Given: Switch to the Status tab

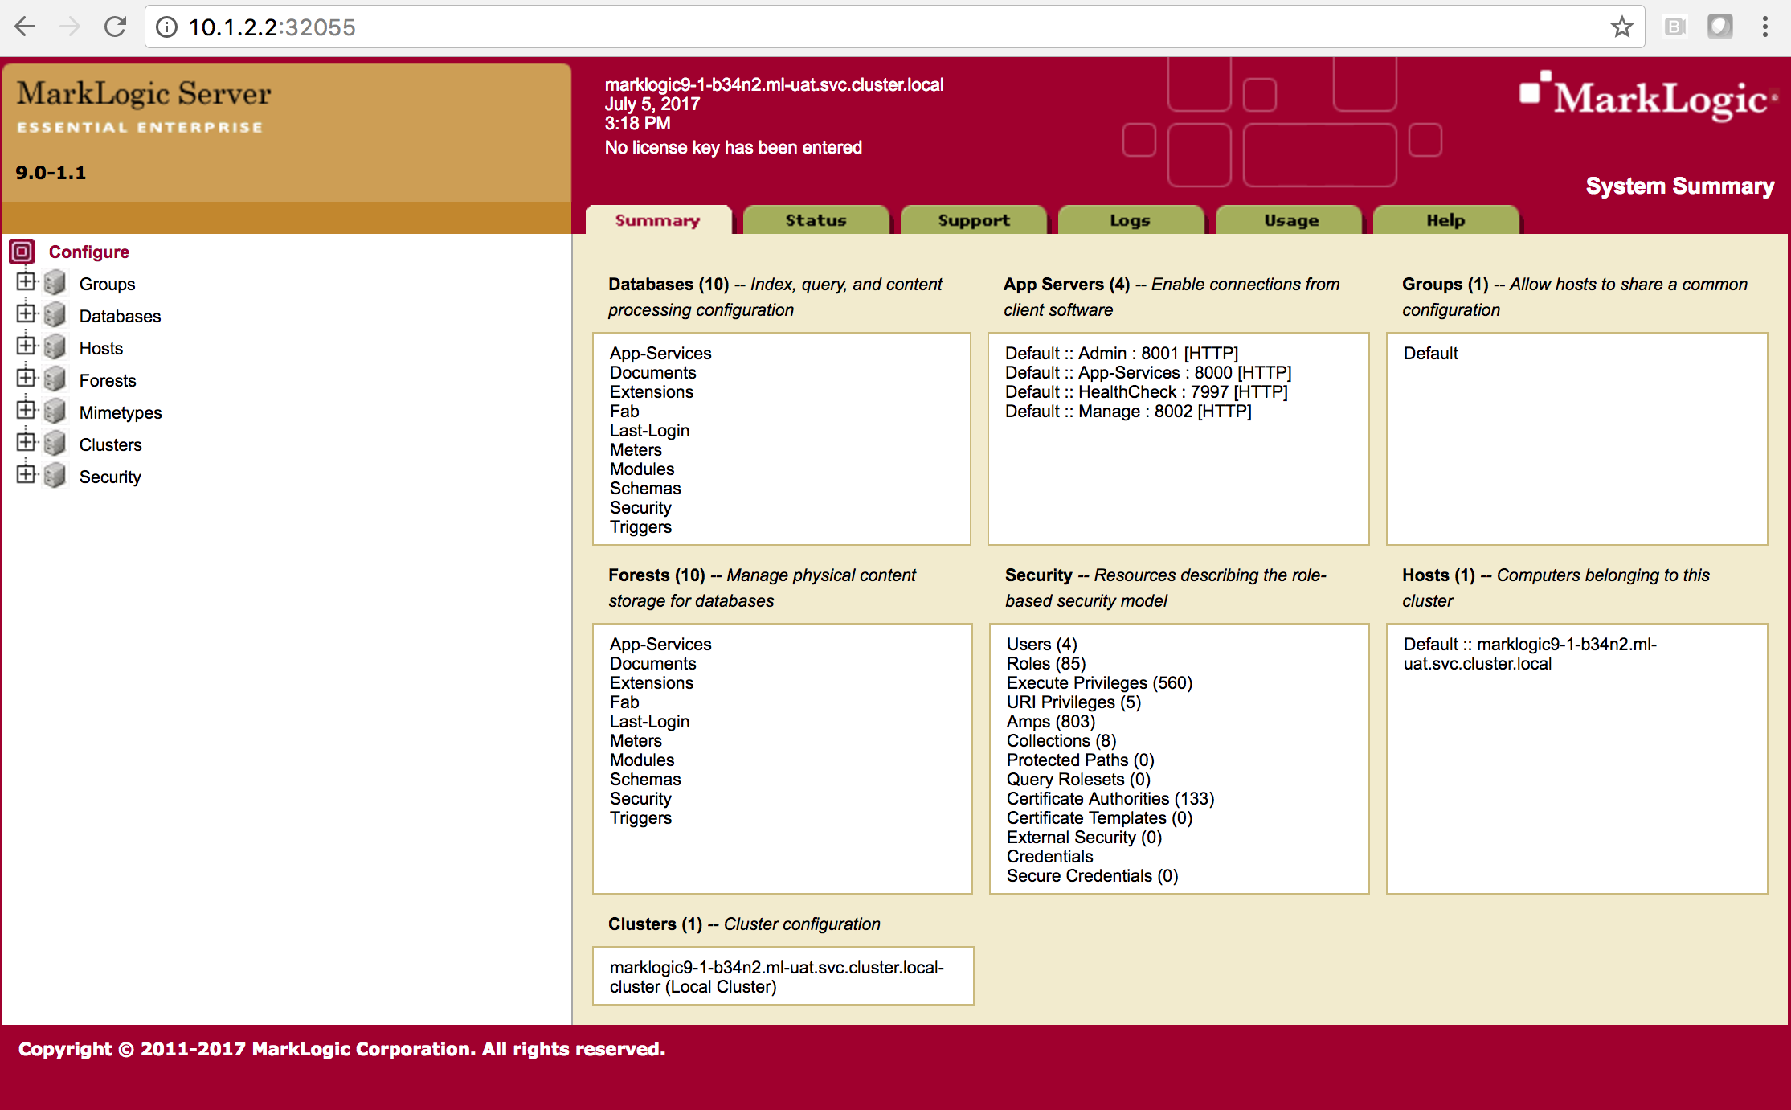Looking at the screenshot, I should point(816,220).
